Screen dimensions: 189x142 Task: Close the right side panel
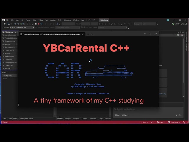[x=183, y=32]
